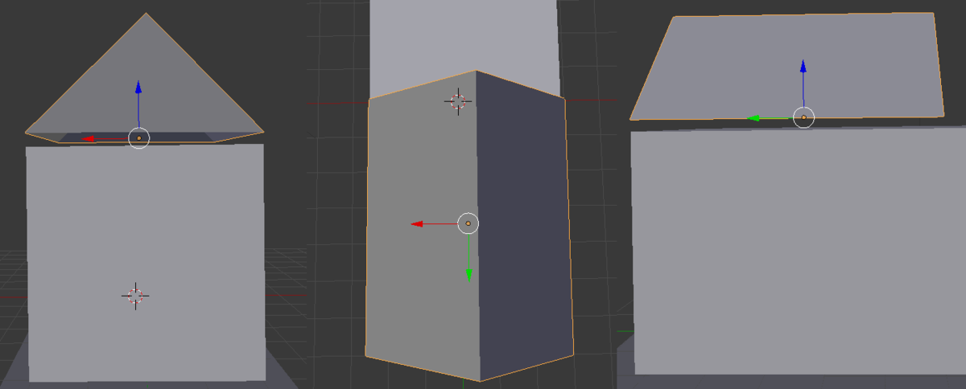Select the dark shaded side face of the middle box
The height and width of the screenshot is (389, 966).
(525, 226)
